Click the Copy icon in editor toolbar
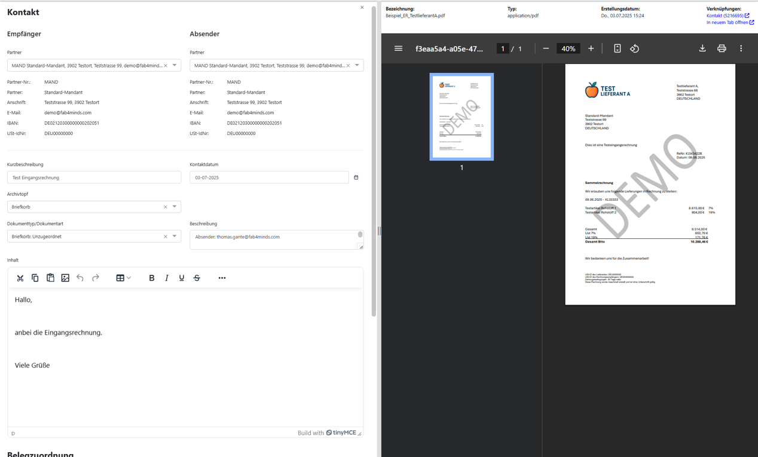This screenshot has height=457, width=758. 35,278
